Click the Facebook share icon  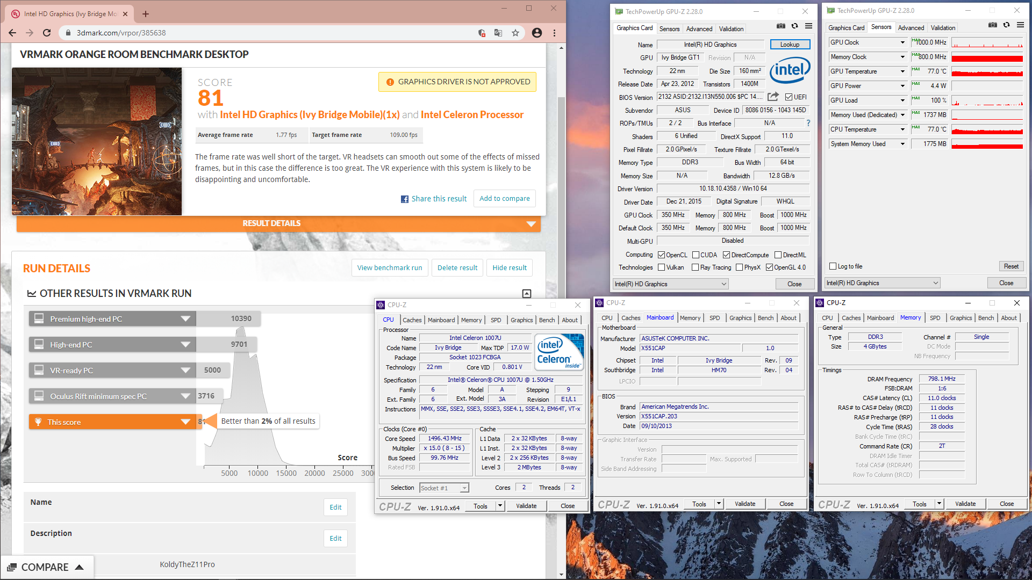point(405,199)
